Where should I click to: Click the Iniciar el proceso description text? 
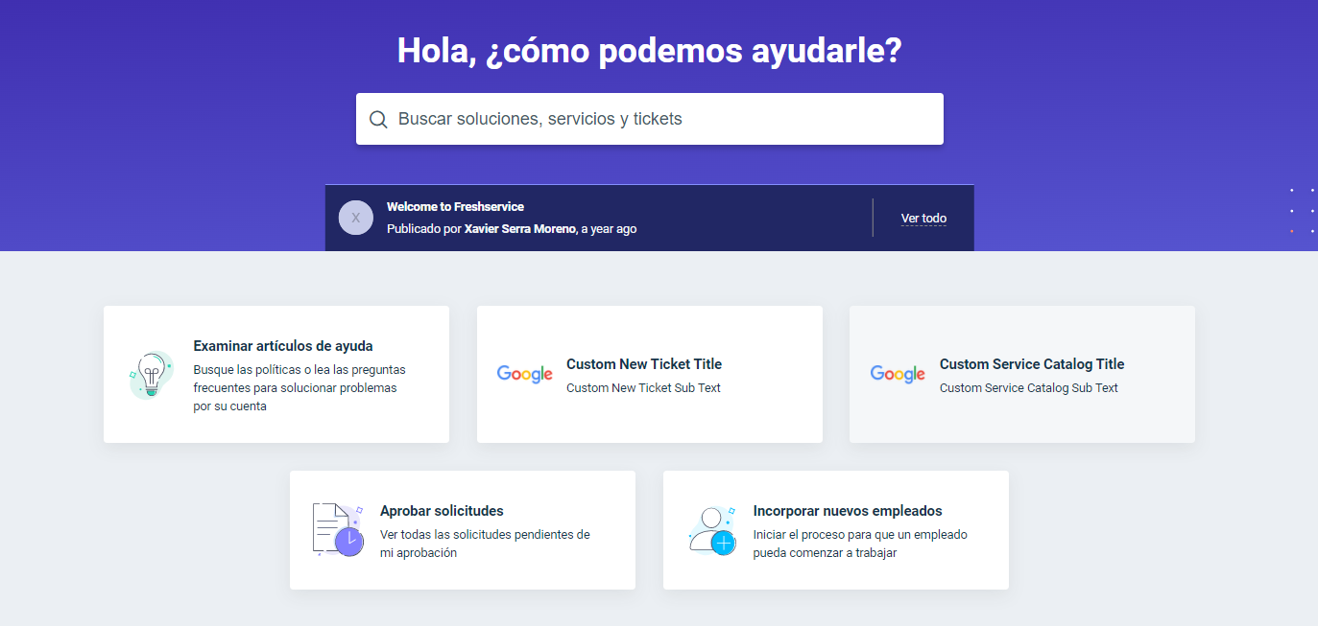tap(860, 544)
